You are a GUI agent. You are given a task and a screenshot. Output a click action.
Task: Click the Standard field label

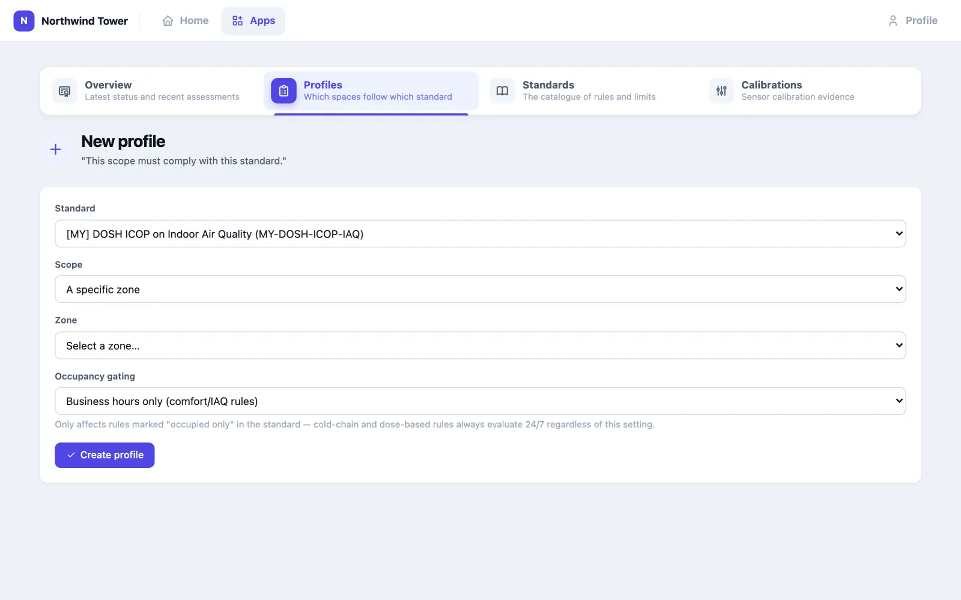tap(75, 208)
